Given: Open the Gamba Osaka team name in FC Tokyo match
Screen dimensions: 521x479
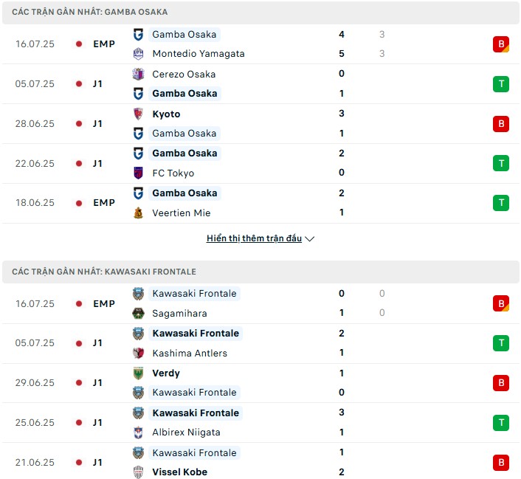Looking at the screenshot, I should [184, 154].
